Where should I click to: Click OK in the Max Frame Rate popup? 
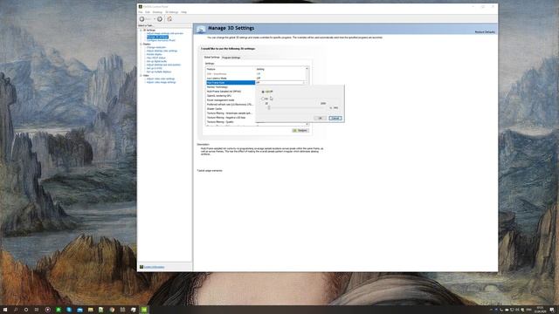point(320,119)
